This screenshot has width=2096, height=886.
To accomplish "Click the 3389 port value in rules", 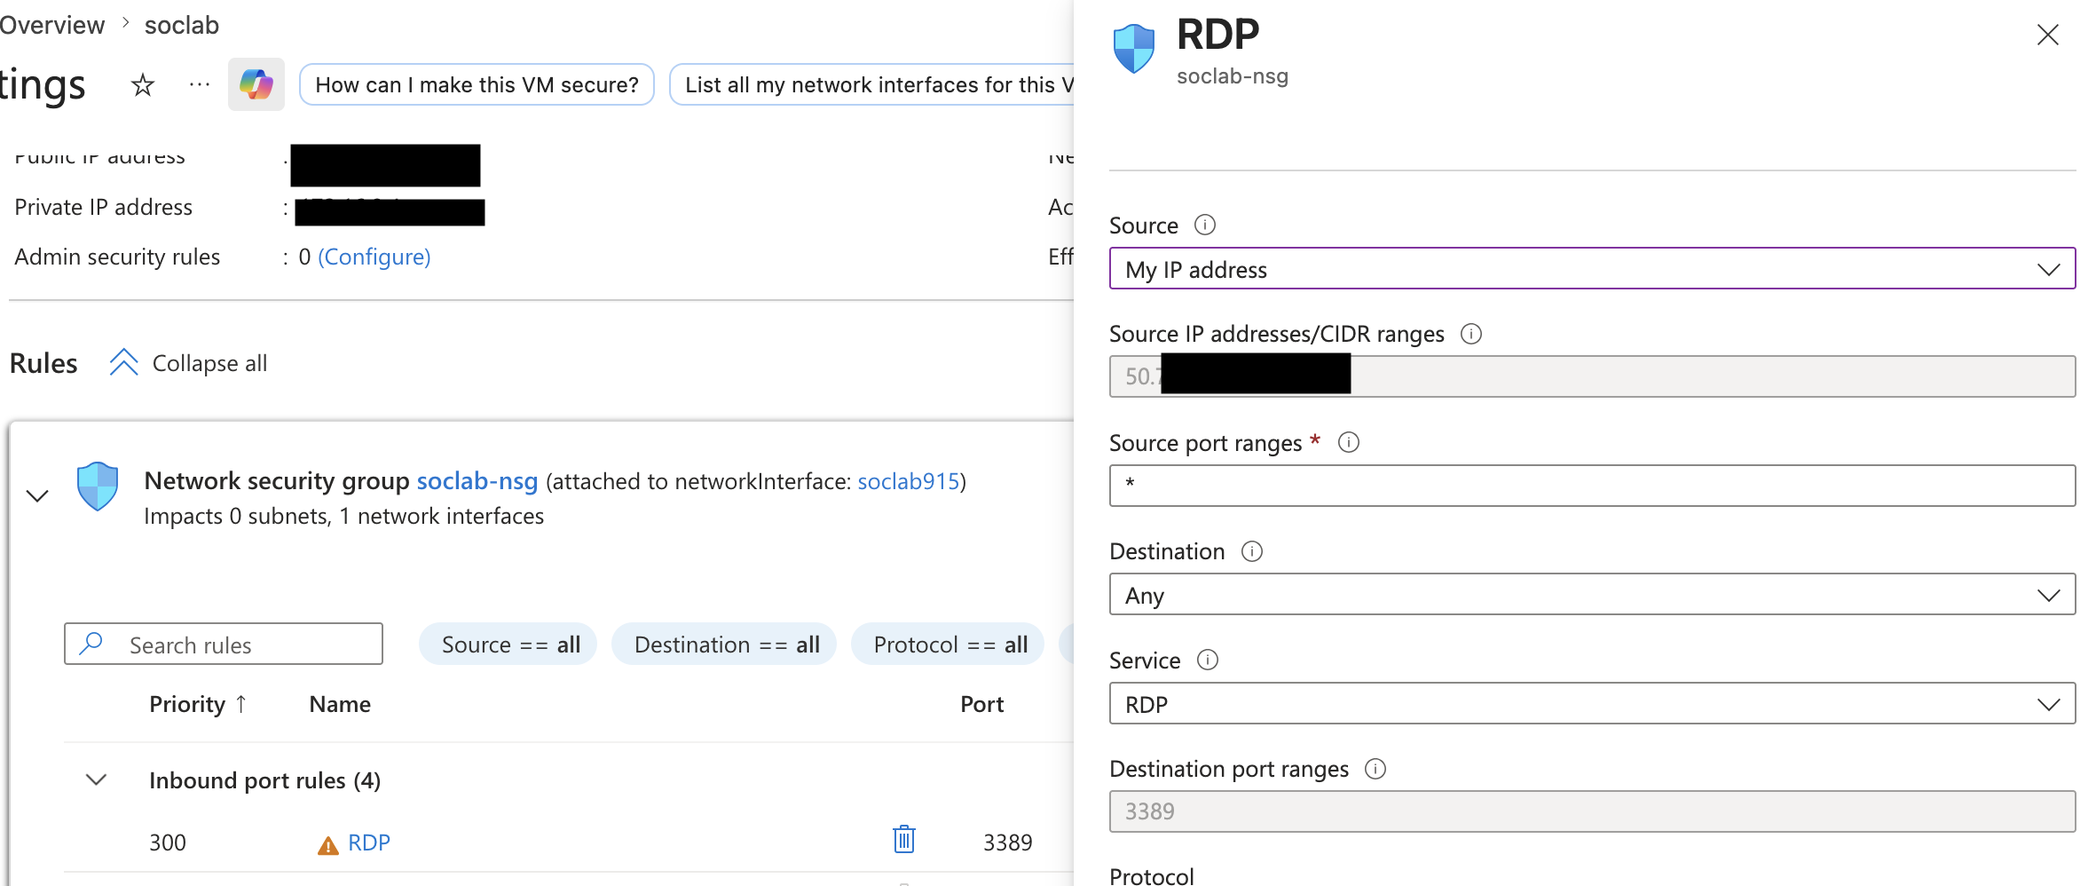I will (1008, 842).
